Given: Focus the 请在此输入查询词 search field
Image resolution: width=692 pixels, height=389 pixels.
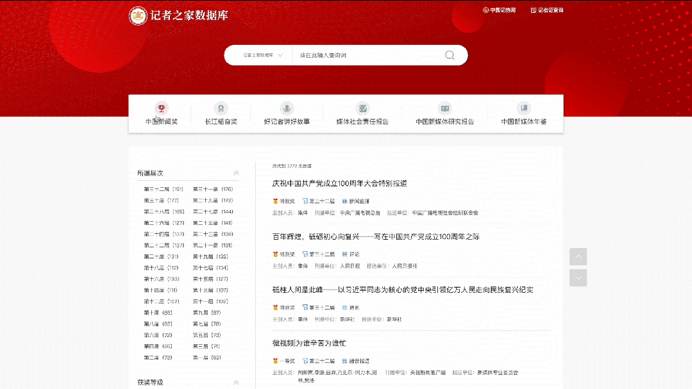Looking at the screenshot, I should tap(366, 55).
